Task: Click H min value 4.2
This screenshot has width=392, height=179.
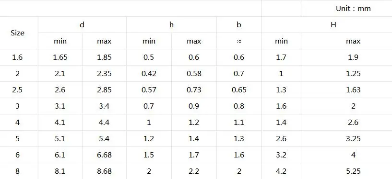Action: coord(281,171)
